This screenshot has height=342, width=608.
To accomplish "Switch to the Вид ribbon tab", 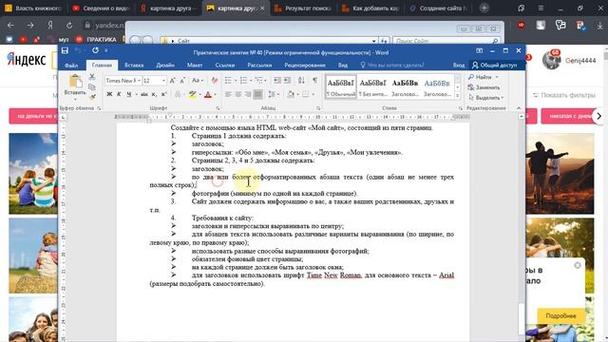I will point(343,66).
